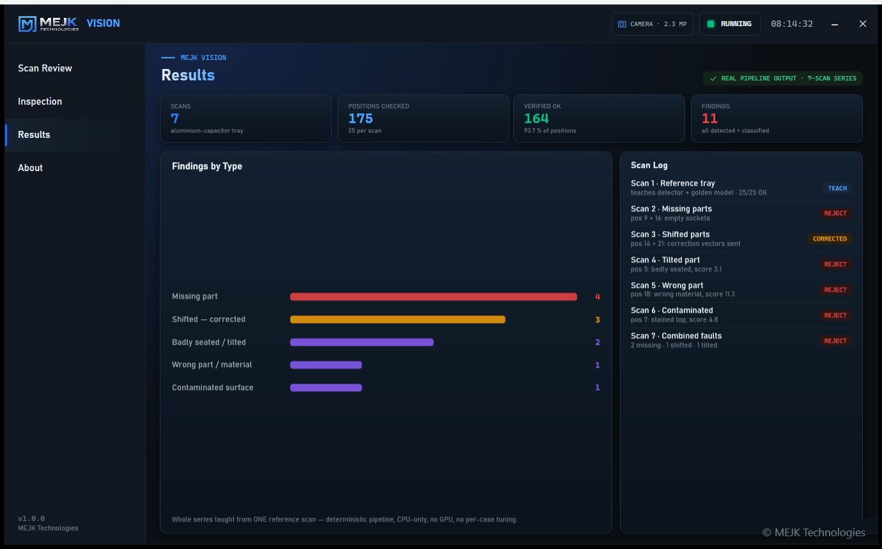Image resolution: width=882 pixels, height=549 pixels.
Task: Open the Findings summary card
Action: [777, 118]
